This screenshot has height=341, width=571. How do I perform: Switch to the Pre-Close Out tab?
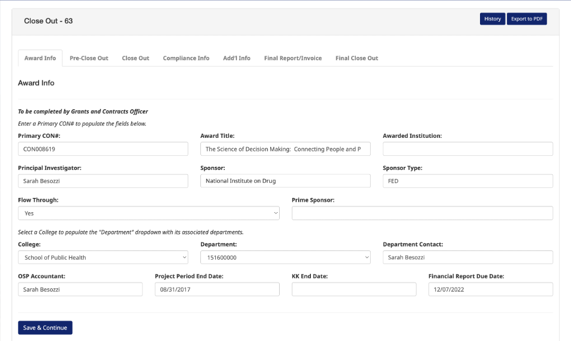click(89, 58)
